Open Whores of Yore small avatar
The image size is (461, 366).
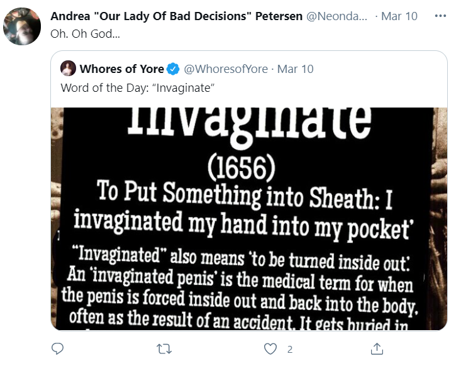(68, 68)
